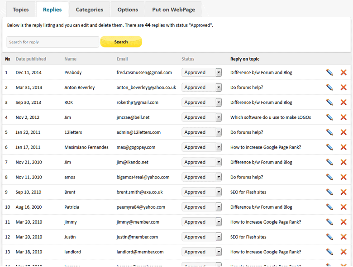353x267 pixels.
Task: Delete Anton Beverley's reply
Action: [343, 87]
